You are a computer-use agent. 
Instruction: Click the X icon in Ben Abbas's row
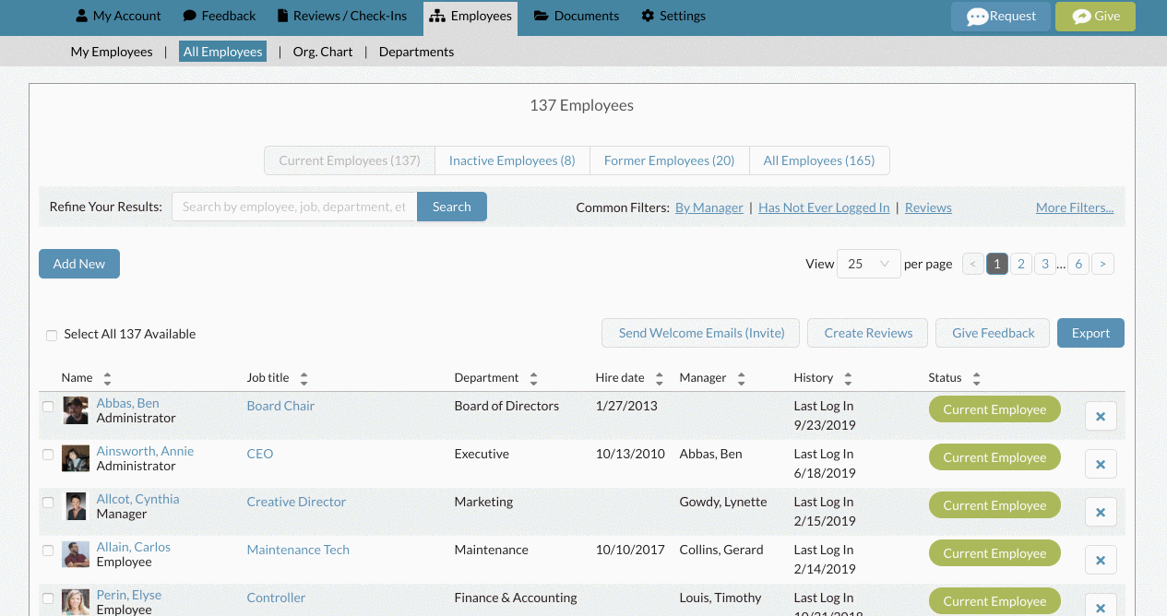click(x=1101, y=416)
